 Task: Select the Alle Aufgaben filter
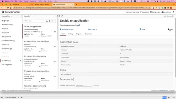tap(7, 65)
